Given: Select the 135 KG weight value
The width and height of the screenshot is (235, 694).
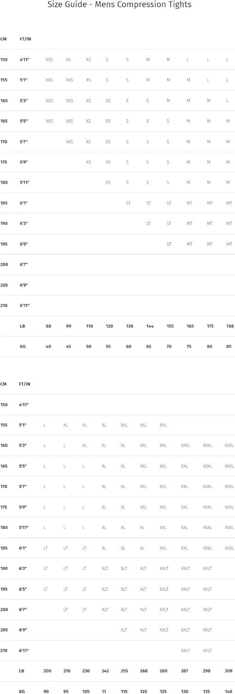Looking at the screenshot, I should tap(207, 691).
